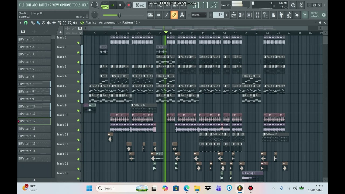
Task: Click the shopping cart icon
Action: pos(305,15)
